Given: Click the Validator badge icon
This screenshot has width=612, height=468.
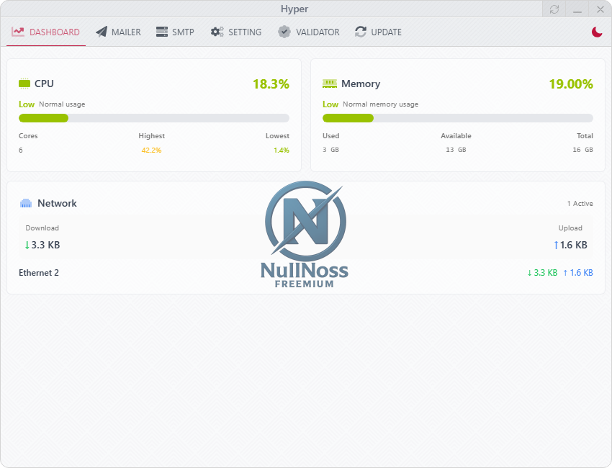Looking at the screenshot, I should coord(284,32).
